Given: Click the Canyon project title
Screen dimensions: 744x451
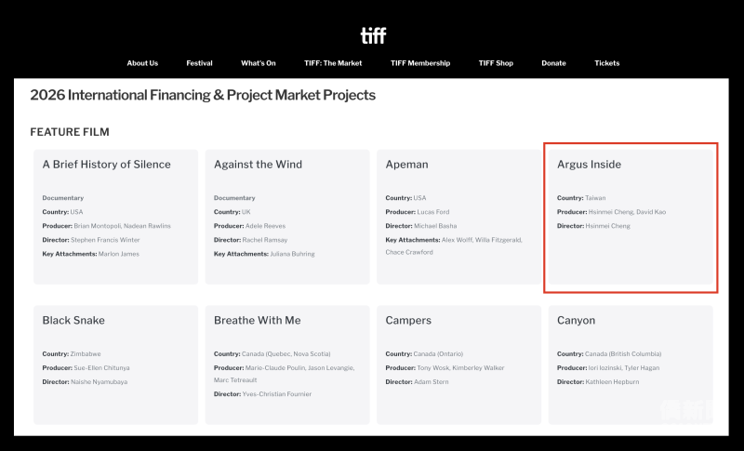Looking at the screenshot, I should point(576,321).
